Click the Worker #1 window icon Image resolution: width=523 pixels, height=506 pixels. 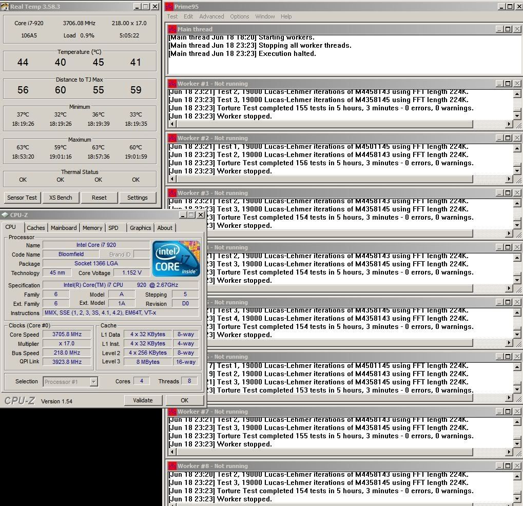(x=172, y=83)
